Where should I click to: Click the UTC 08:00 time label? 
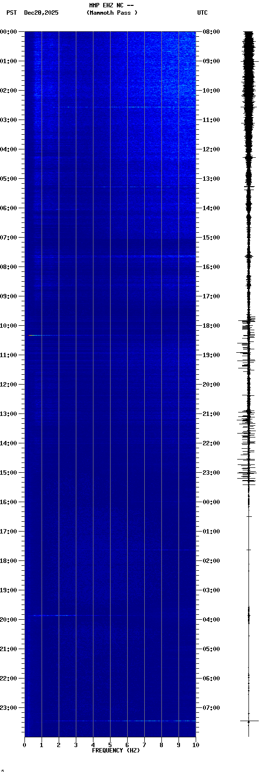pyautogui.click(x=211, y=31)
